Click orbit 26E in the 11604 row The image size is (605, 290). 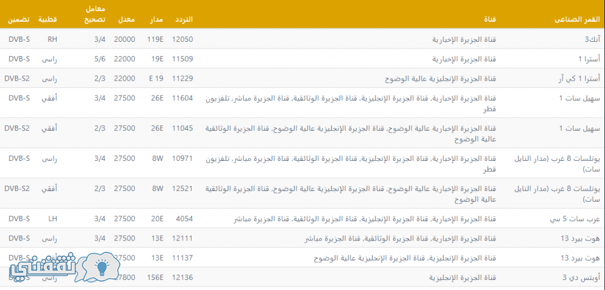(x=158, y=98)
